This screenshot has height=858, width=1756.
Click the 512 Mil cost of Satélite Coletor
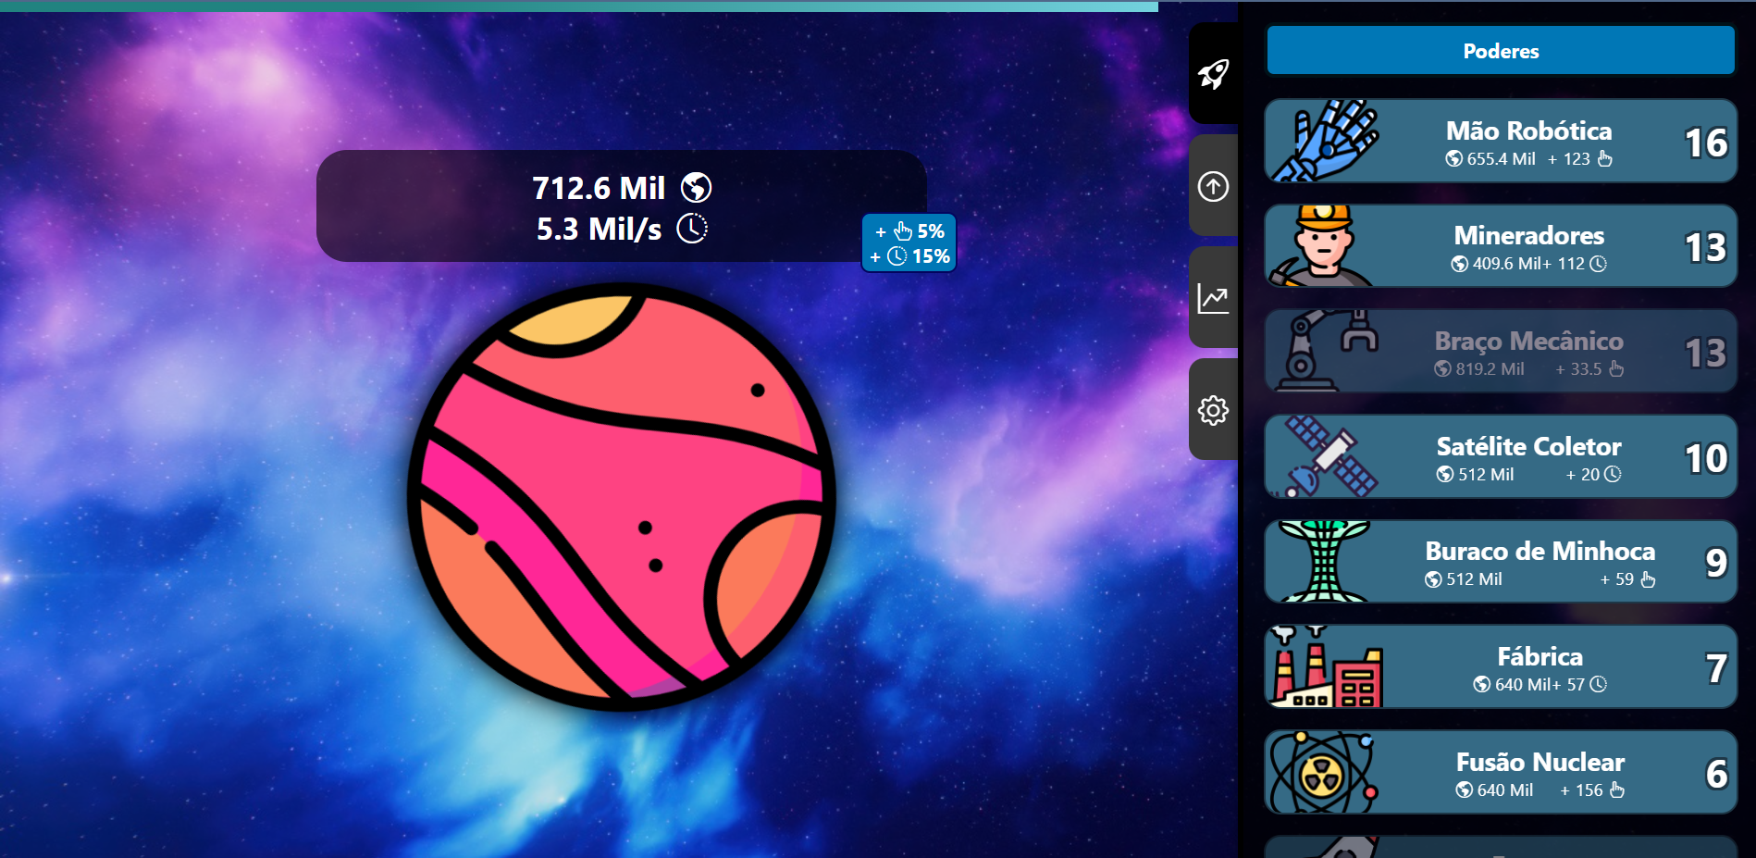pos(1476,475)
